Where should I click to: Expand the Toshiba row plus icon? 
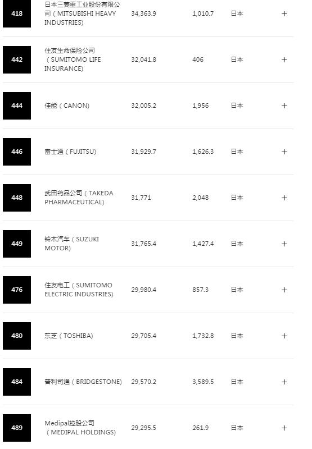point(284,336)
